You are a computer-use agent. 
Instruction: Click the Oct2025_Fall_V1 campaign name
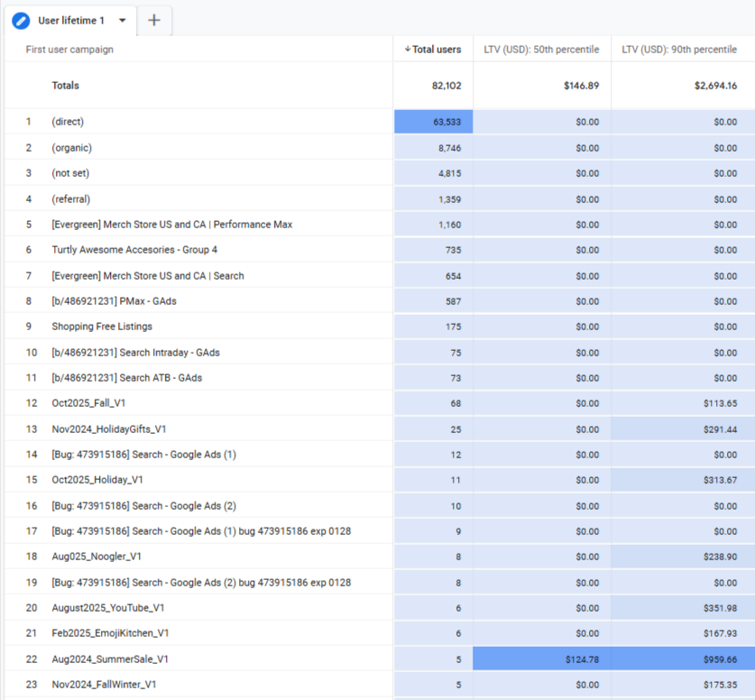pos(88,403)
